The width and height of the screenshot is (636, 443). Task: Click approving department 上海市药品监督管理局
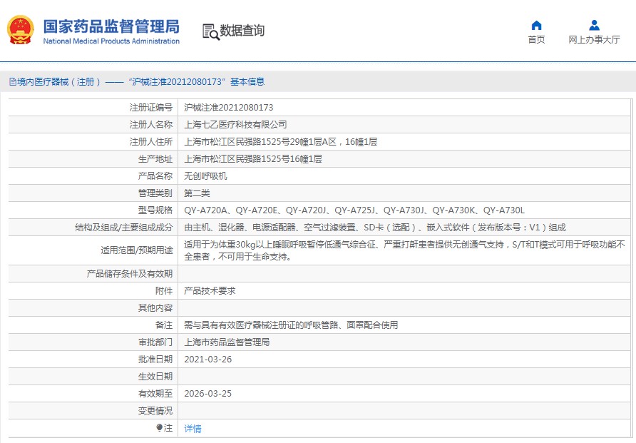click(x=227, y=342)
